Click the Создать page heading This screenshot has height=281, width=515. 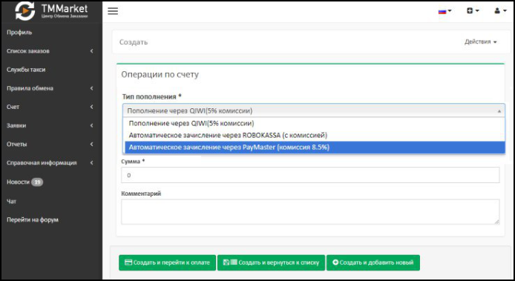134,42
